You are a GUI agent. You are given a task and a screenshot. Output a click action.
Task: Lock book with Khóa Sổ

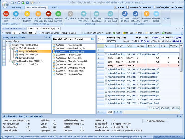[x=128, y=33]
